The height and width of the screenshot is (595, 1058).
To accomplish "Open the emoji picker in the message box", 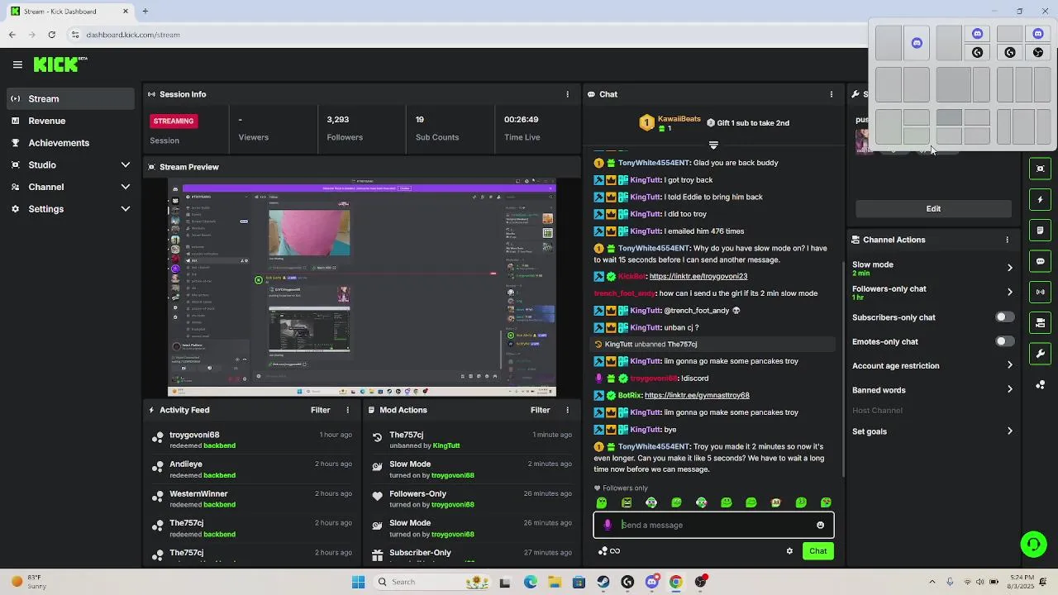I will (x=820, y=525).
